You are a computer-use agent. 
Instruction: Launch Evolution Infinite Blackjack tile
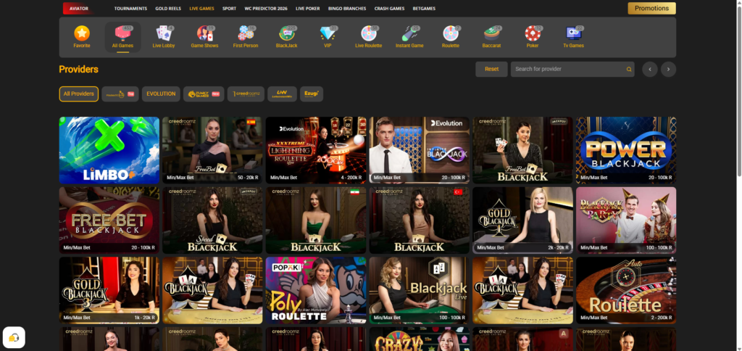click(x=420, y=150)
